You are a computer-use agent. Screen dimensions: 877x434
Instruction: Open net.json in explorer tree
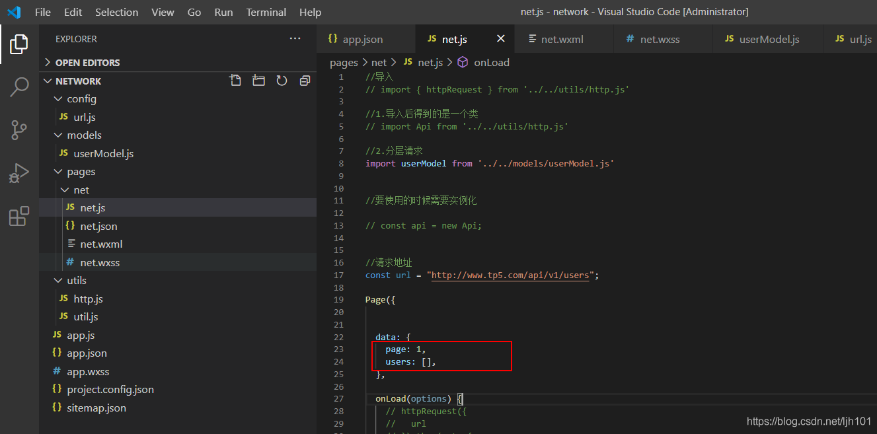[178, 226]
